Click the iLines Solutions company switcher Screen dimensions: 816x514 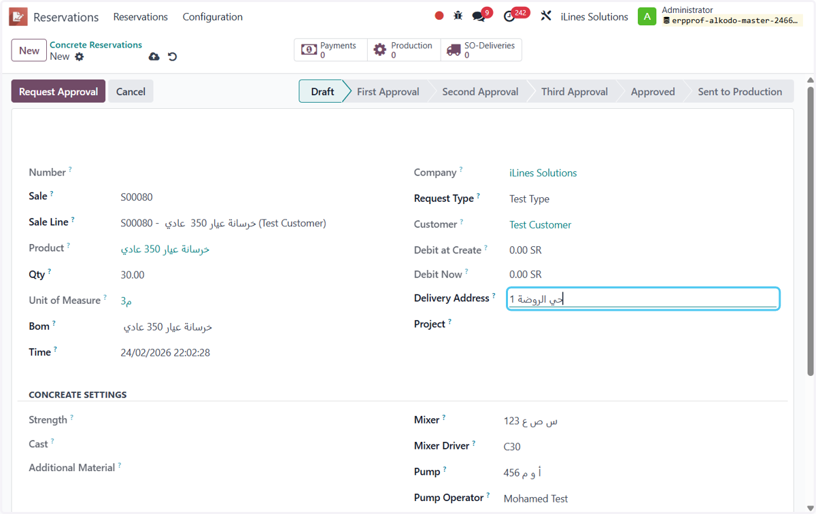(x=594, y=16)
